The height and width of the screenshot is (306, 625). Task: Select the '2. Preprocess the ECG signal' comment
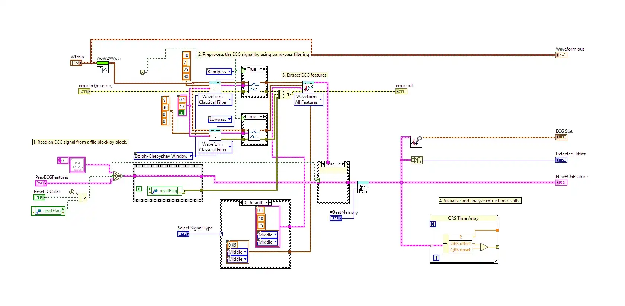[x=254, y=54]
